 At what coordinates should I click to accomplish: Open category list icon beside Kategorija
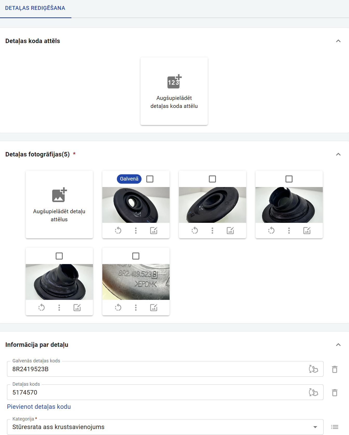coord(335,427)
